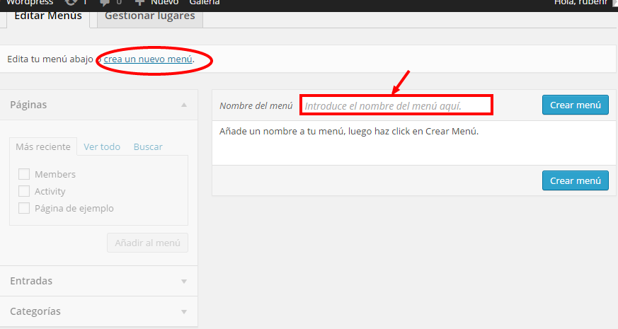Open the Hola, rubenr account menu
Viewport: 618px width, 329px height.
[x=580, y=2]
